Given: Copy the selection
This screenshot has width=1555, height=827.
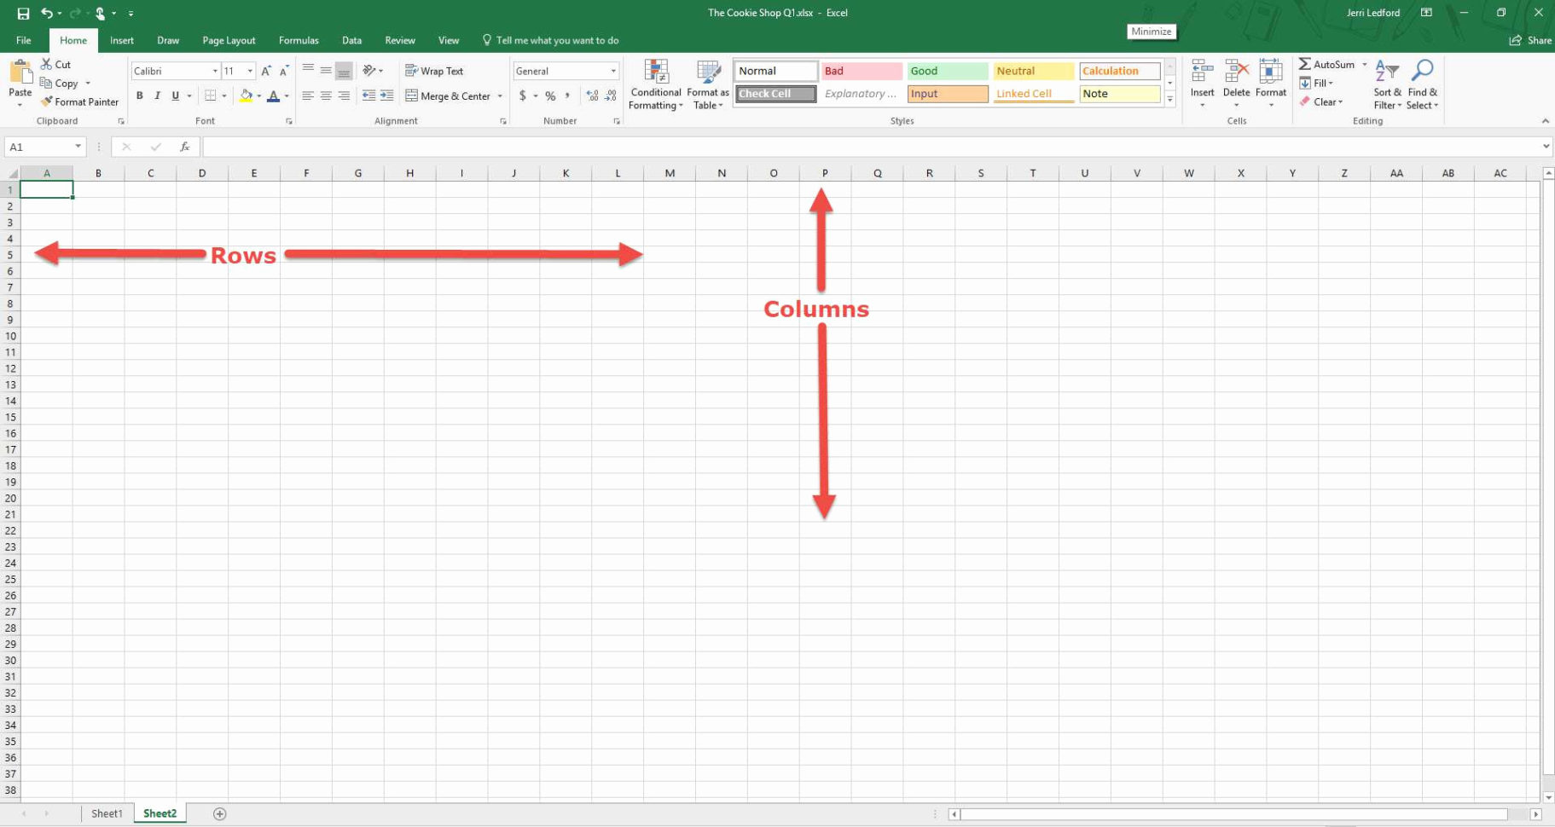Looking at the screenshot, I should click(x=59, y=84).
